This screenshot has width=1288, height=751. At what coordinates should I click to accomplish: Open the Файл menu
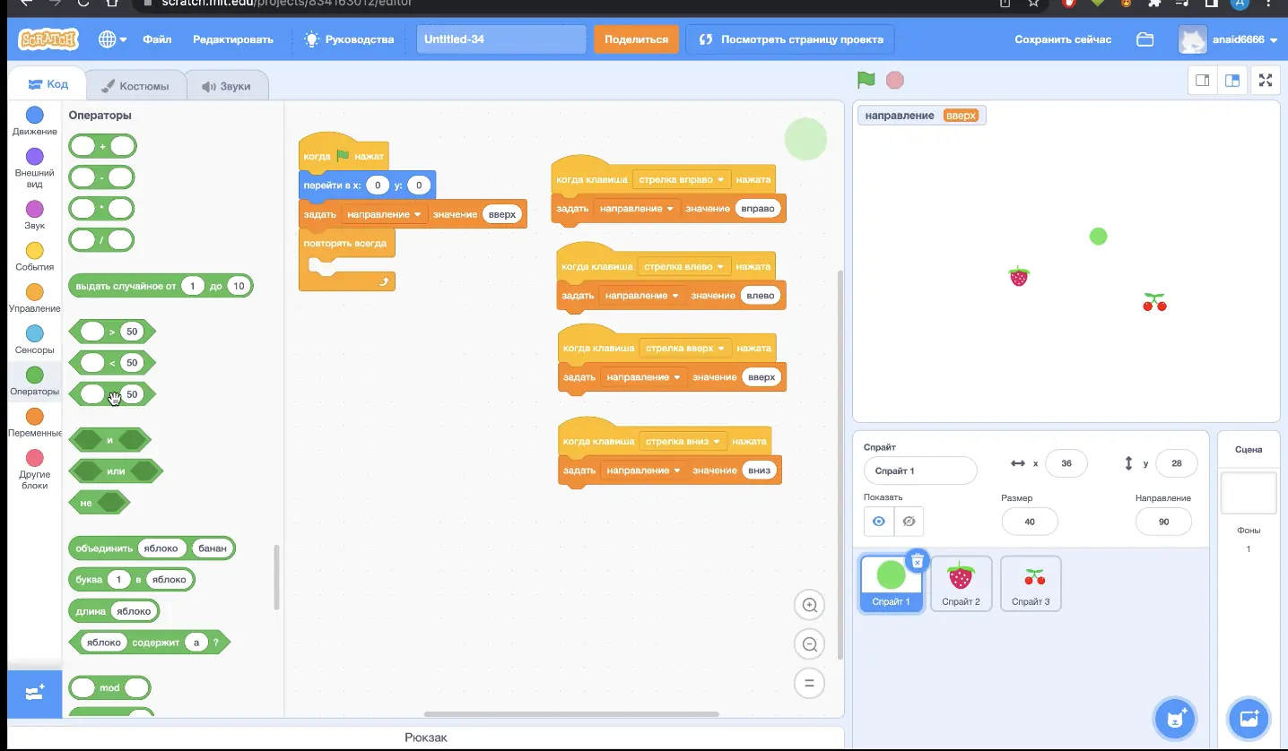coord(157,39)
